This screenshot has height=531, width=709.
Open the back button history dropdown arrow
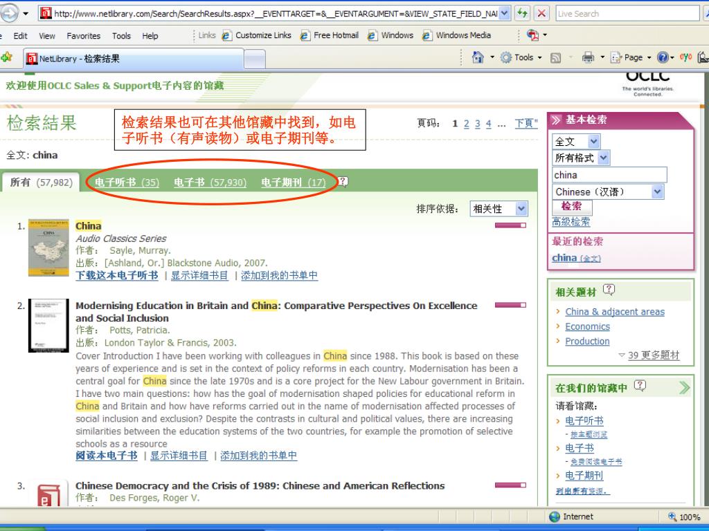(26, 14)
